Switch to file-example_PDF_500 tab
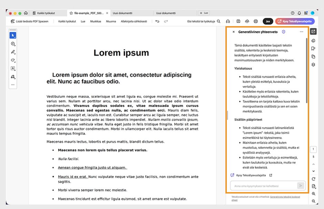The height and width of the screenshot is (209, 324). point(89,13)
